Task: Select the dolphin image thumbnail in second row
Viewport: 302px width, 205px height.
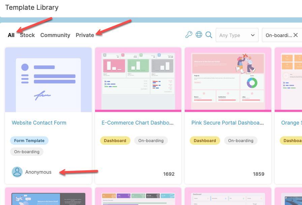Action: pos(288,196)
